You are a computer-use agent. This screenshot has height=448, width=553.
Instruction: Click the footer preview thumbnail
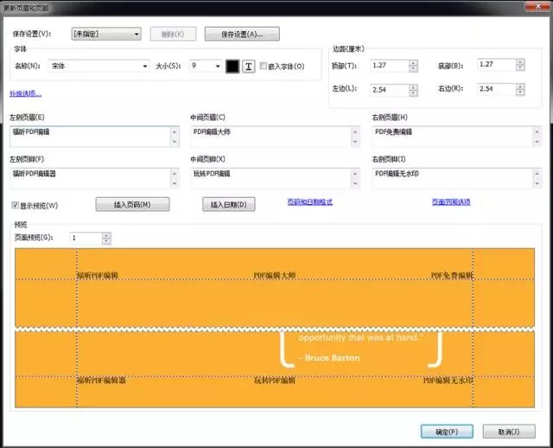[x=275, y=369]
